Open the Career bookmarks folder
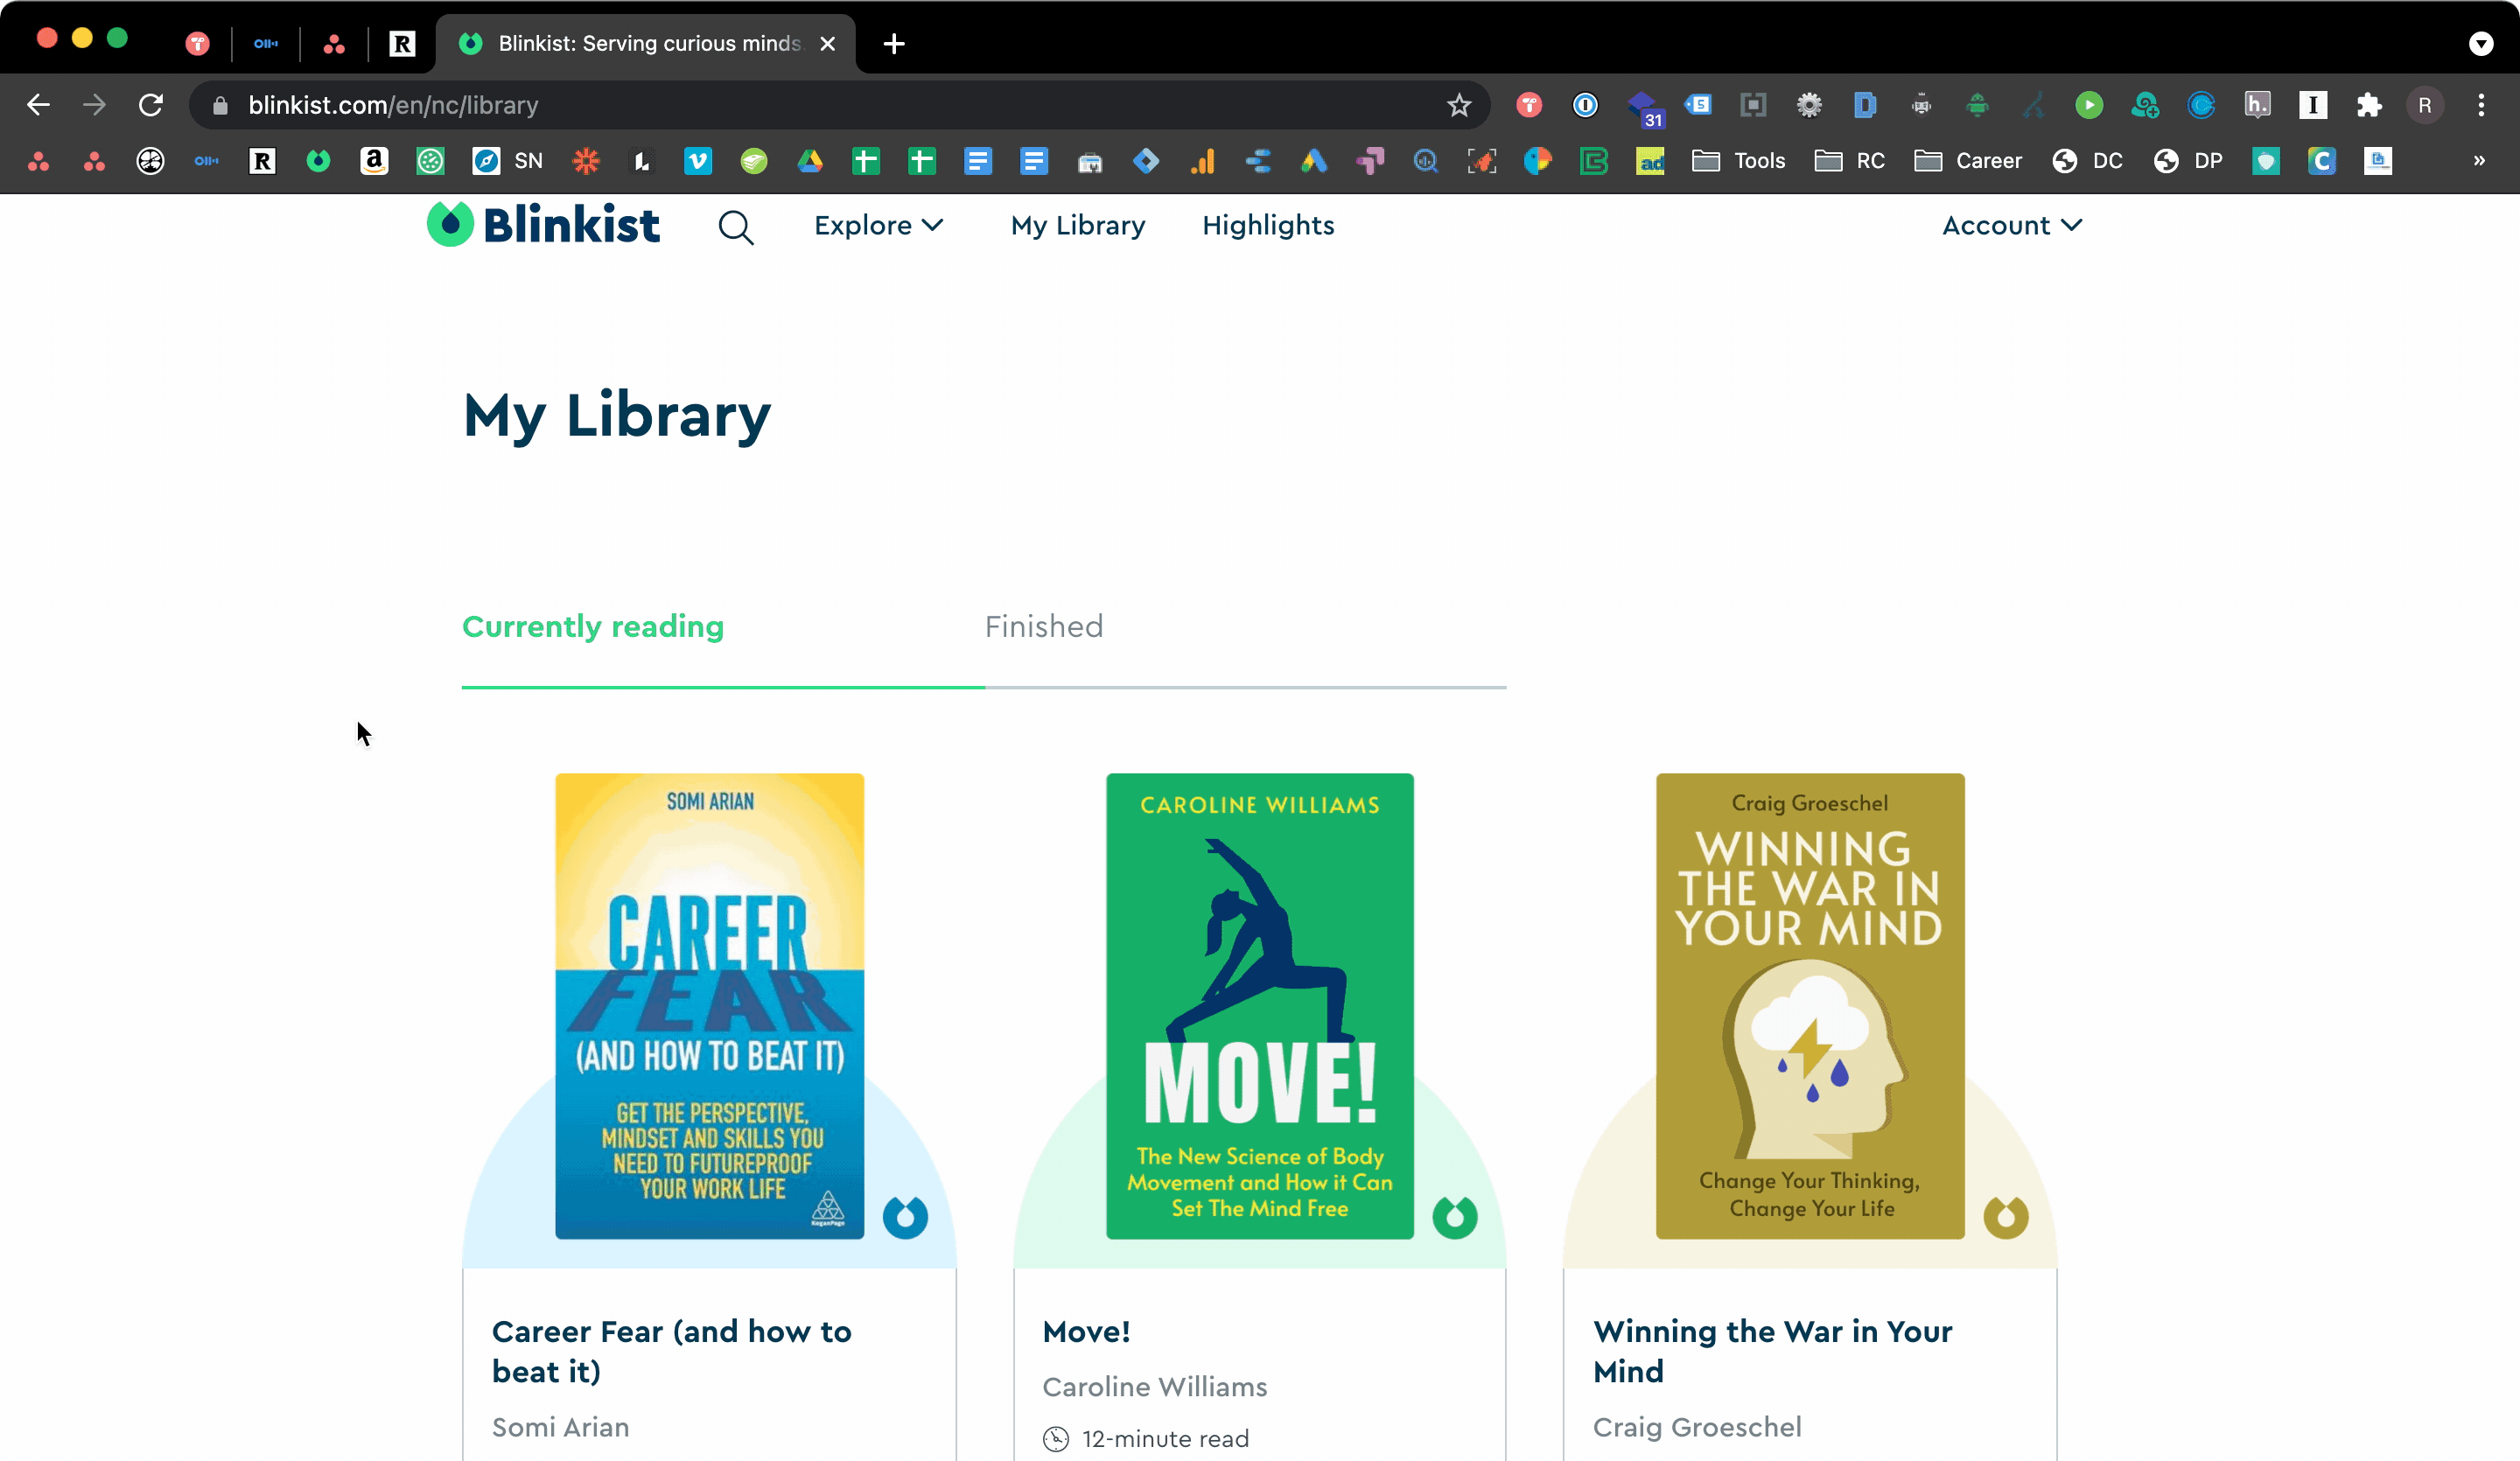This screenshot has width=2520, height=1461. click(1968, 161)
